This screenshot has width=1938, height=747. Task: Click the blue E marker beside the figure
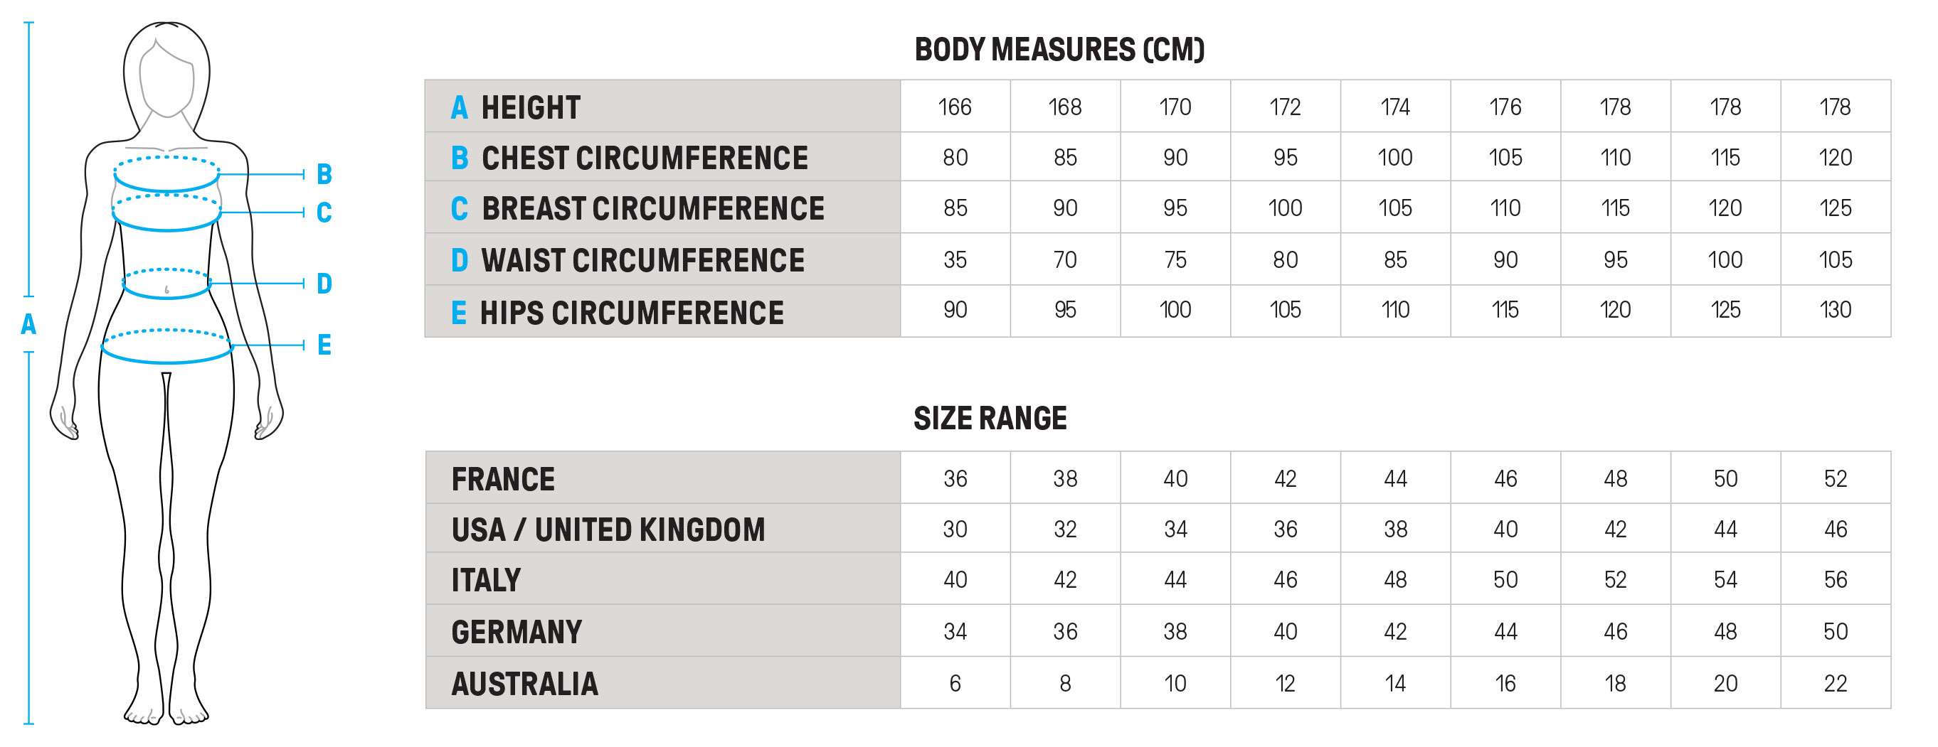tap(324, 345)
